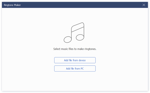Import a ringtone source from the PC
The height and width of the screenshot is (93, 150).
pyautogui.click(x=75, y=69)
